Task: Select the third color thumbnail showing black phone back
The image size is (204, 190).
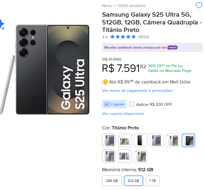Action: click(141, 140)
